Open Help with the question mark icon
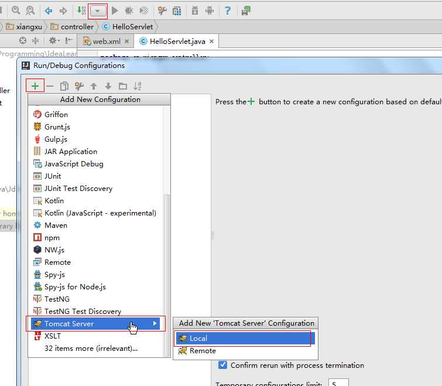 coord(228,11)
